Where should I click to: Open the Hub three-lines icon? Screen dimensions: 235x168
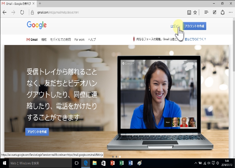point(206,12)
